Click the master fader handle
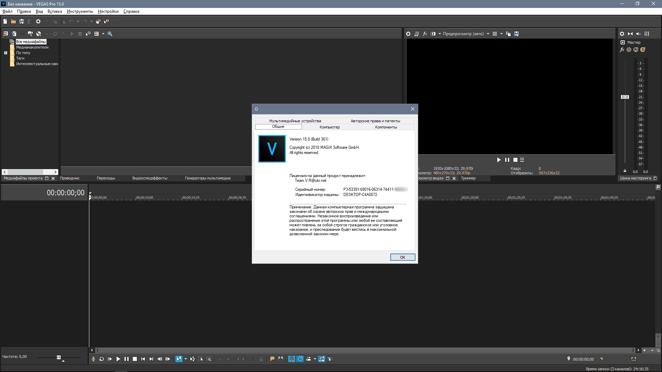The height and width of the screenshot is (372, 662). point(625,97)
